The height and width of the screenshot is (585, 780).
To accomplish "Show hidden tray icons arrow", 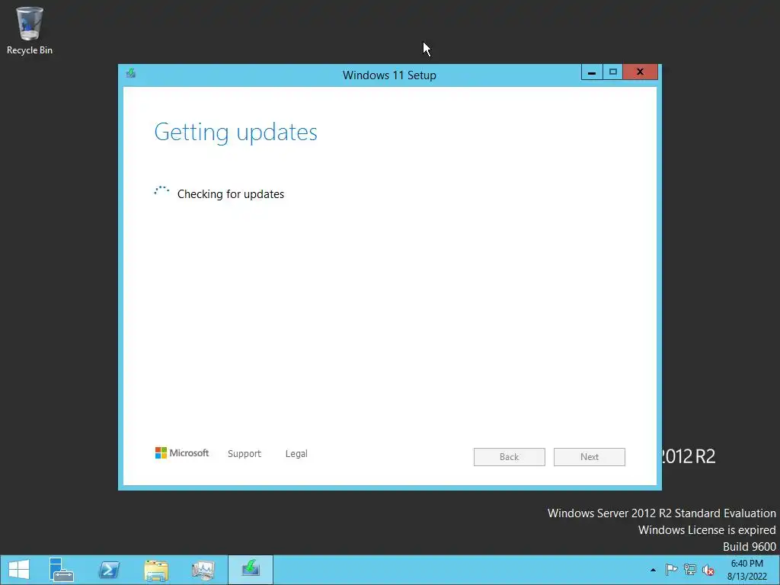I will tap(653, 570).
